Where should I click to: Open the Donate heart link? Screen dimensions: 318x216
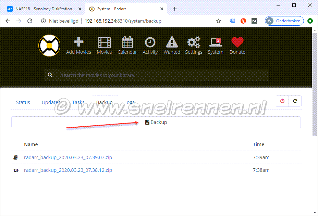237,46
